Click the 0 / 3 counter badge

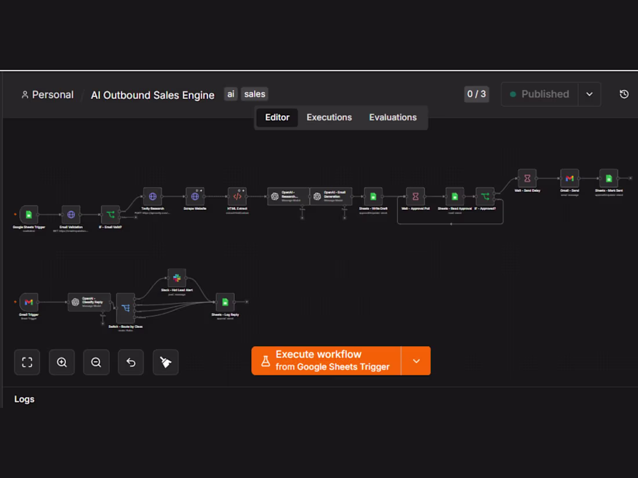pyautogui.click(x=476, y=94)
